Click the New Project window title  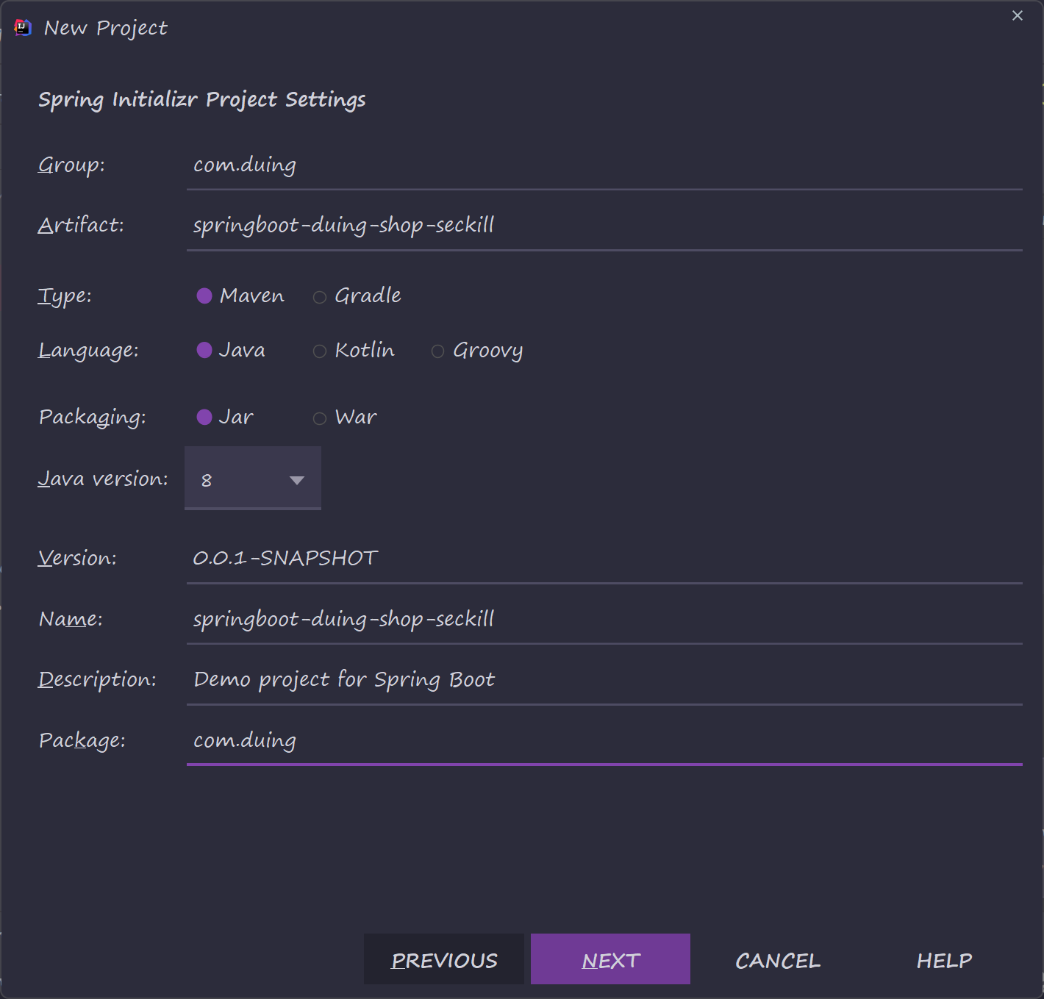(106, 29)
